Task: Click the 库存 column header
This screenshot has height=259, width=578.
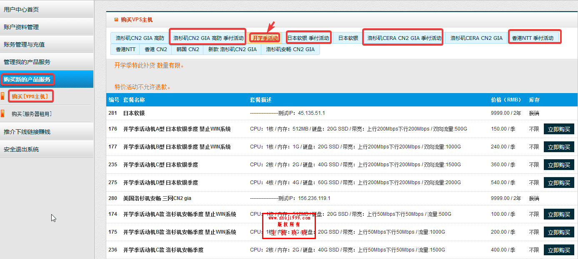Action: 534,100
